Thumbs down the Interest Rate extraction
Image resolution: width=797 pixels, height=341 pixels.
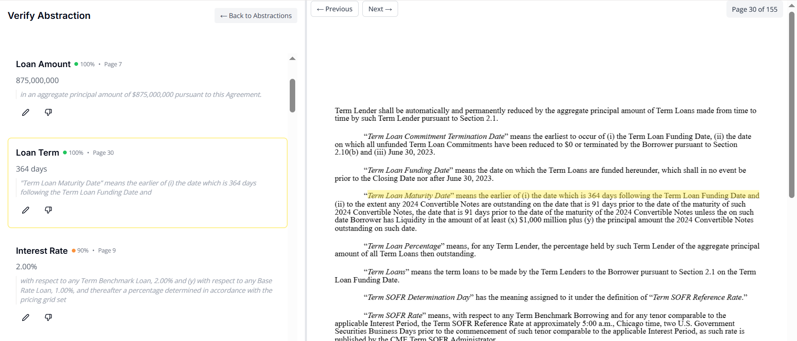click(x=48, y=318)
